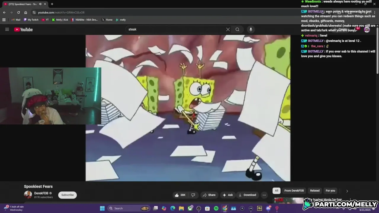The width and height of the screenshot is (379, 213).
Task: Like the video with the thumbs-up
Action: pyautogui.click(x=180, y=195)
